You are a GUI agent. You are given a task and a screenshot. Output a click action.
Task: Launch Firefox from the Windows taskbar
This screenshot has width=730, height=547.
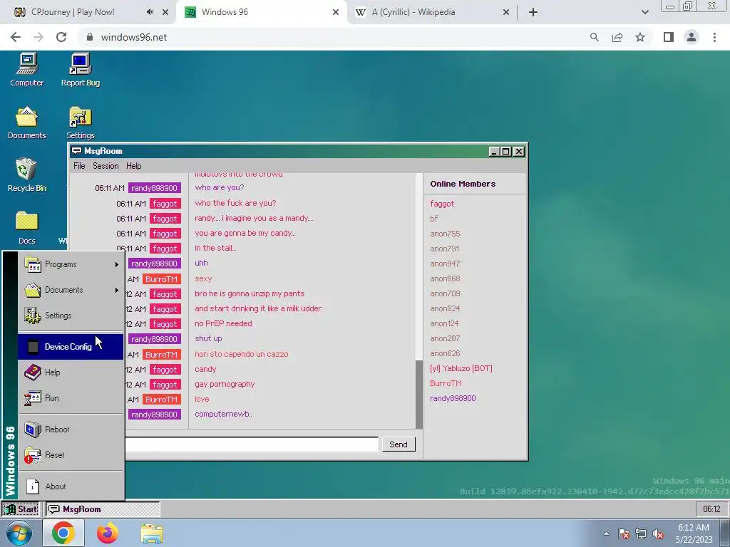[x=108, y=533]
